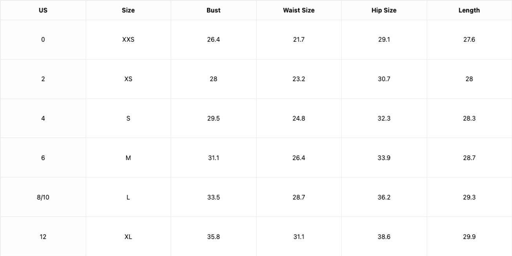Click hip size value 32.3

click(384, 119)
